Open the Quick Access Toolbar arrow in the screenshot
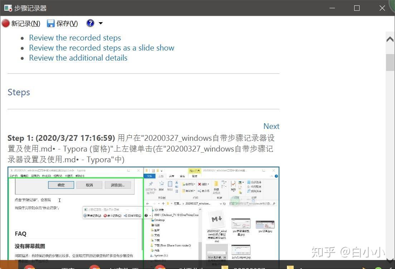 [x=162, y=171]
